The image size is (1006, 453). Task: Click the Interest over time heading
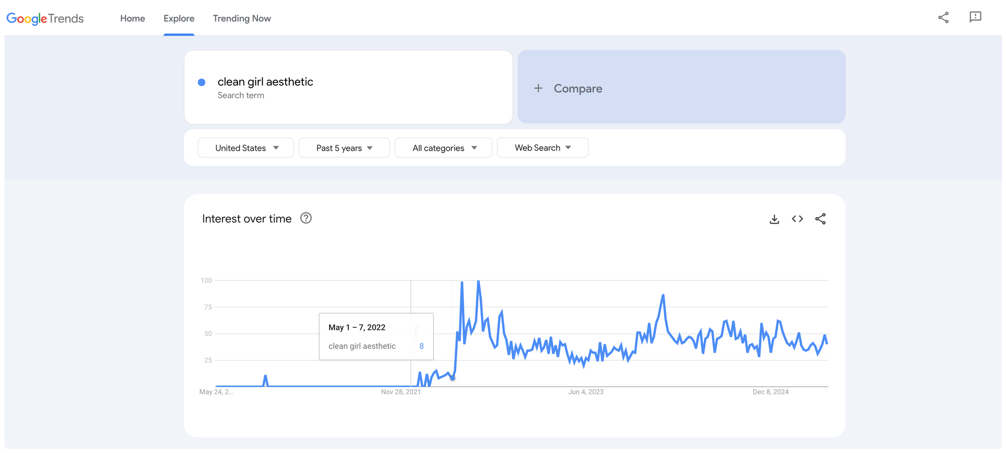[247, 219]
